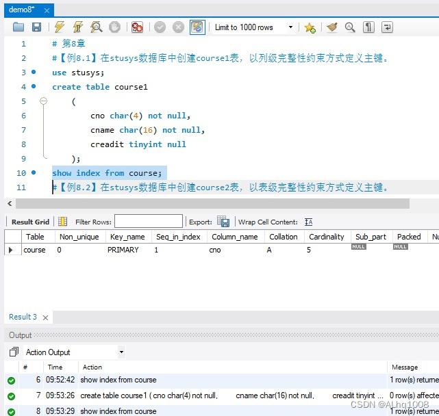Screen dimensions: 439x416
Task: Click the statement marker dot at line 3
Action: tap(34, 72)
